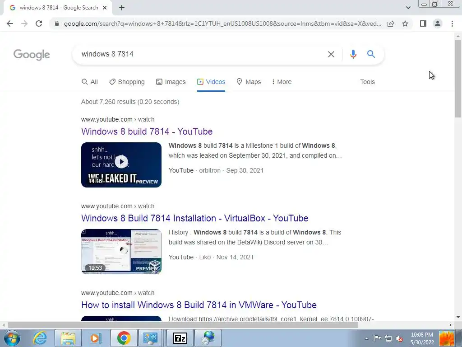Show hidden system tray icons
Viewport: 462px width, 347px height.
pos(366,339)
